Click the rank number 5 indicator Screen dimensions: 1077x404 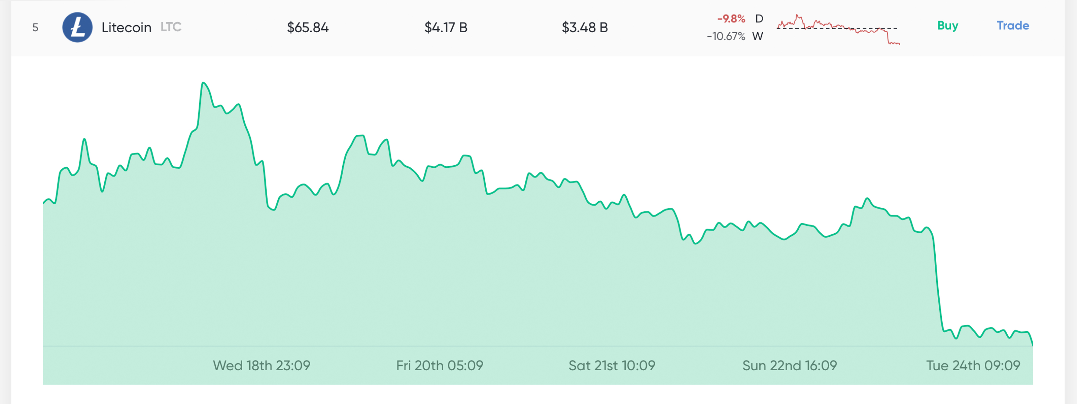[x=36, y=28]
